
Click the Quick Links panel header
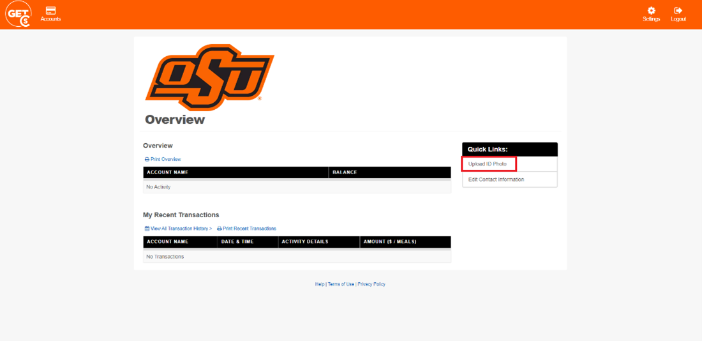[509, 149]
